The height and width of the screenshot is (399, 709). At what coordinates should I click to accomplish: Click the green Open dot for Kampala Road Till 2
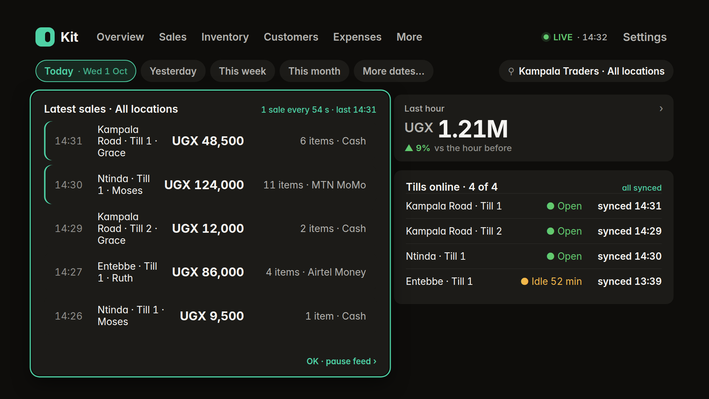pyautogui.click(x=550, y=231)
